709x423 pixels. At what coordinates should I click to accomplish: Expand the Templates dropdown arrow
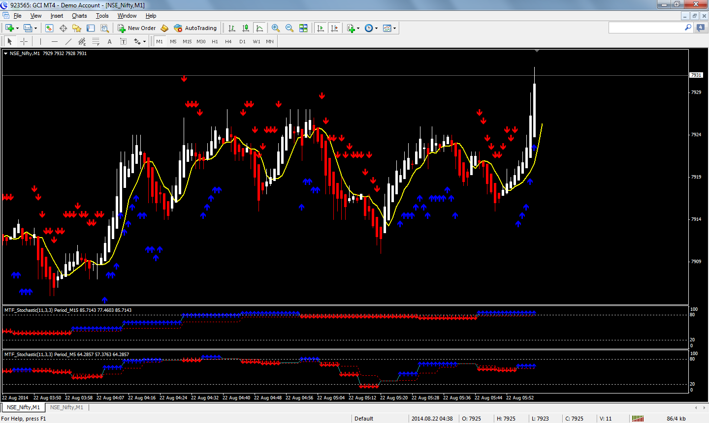(394, 28)
